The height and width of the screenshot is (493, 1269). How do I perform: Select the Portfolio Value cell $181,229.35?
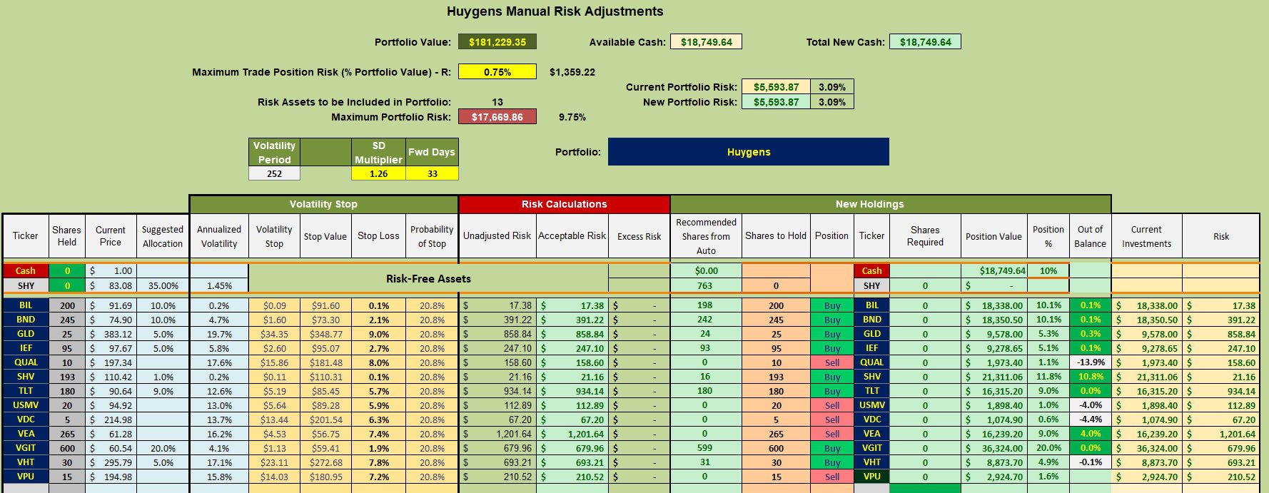497,42
